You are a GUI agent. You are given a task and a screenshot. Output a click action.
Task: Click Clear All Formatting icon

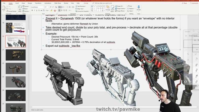(x=56, y=7)
